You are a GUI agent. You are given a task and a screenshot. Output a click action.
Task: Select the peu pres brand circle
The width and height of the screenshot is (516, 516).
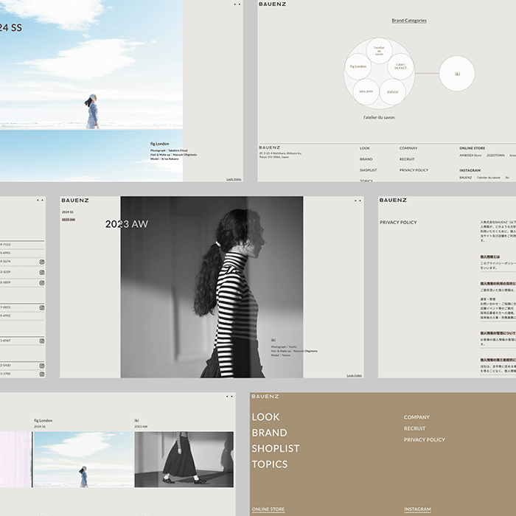tap(366, 91)
